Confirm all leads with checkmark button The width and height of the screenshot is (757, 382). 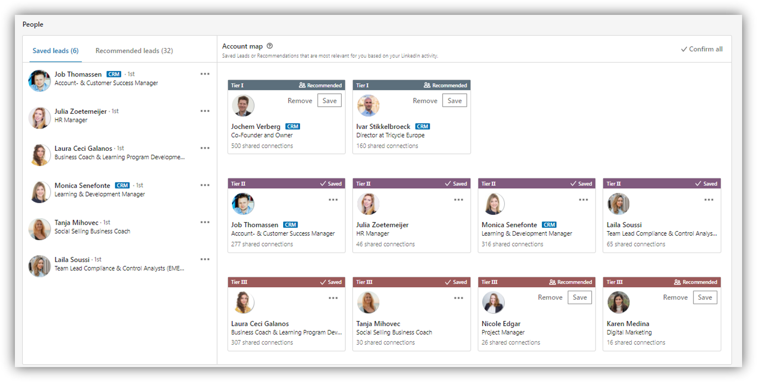coord(701,49)
